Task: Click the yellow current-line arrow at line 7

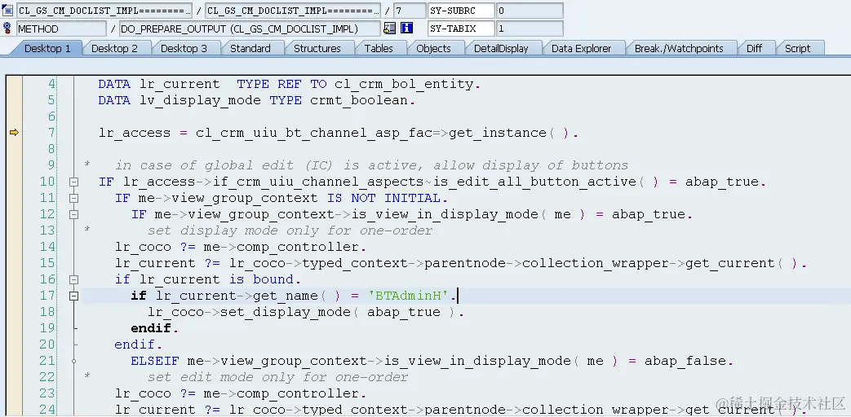Action: point(14,133)
